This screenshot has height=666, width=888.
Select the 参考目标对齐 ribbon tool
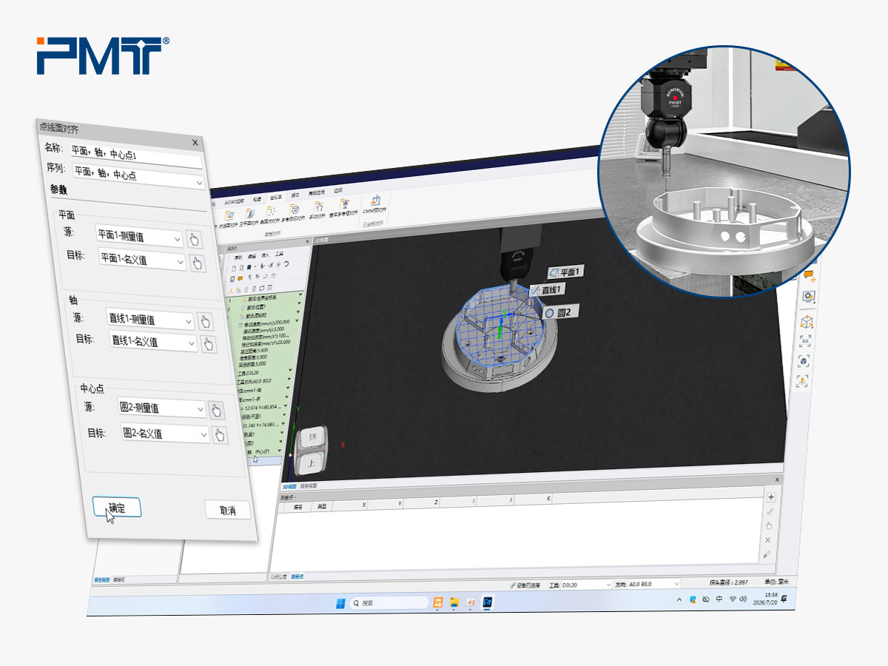(293, 215)
